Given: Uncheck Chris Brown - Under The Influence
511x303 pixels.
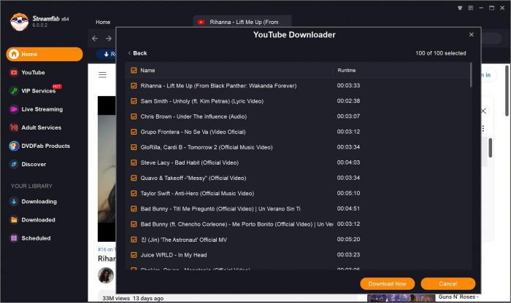Looking at the screenshot, I should pos(134,117).
